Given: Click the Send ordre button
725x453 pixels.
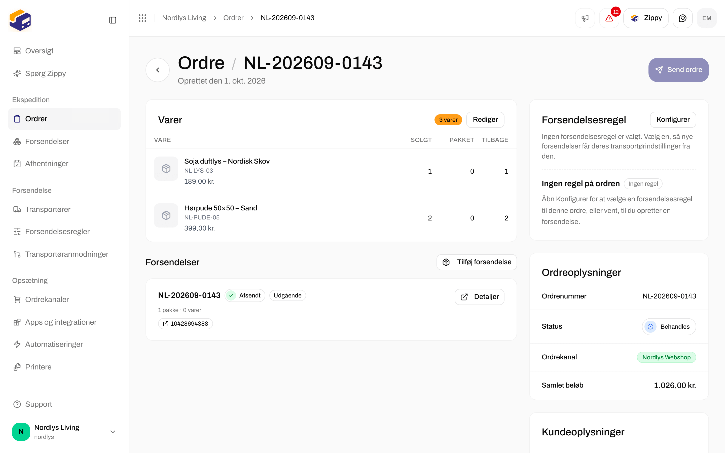Looking at the screenshot, I should click(x=679, y=70).
